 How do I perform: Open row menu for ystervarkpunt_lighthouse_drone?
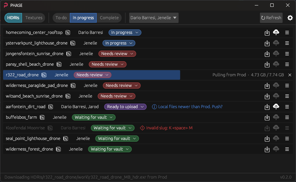click(287, 43)
